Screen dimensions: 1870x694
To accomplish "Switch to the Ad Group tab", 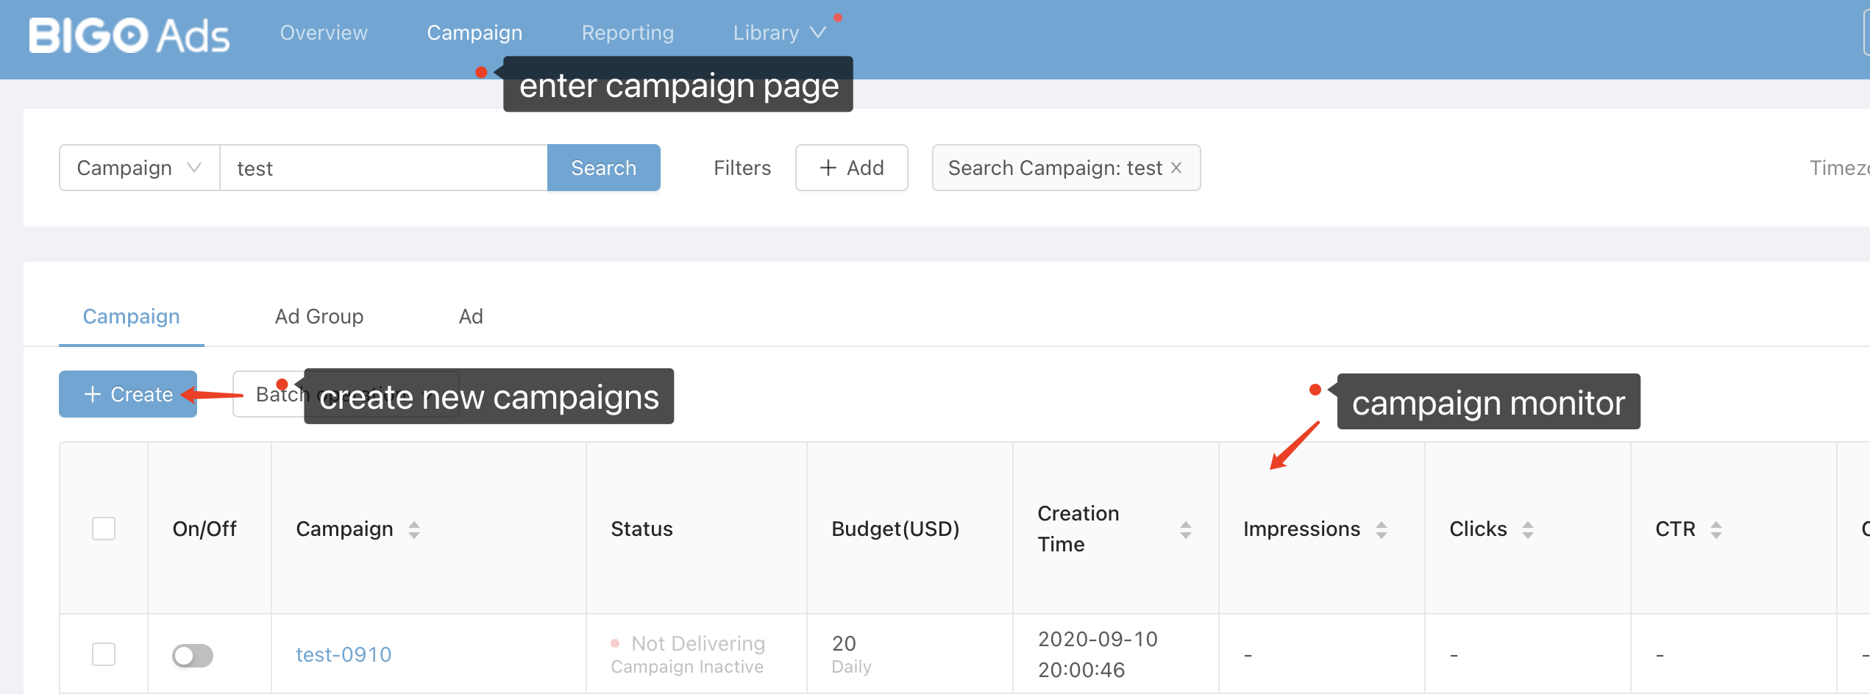I will coord(319,316).
